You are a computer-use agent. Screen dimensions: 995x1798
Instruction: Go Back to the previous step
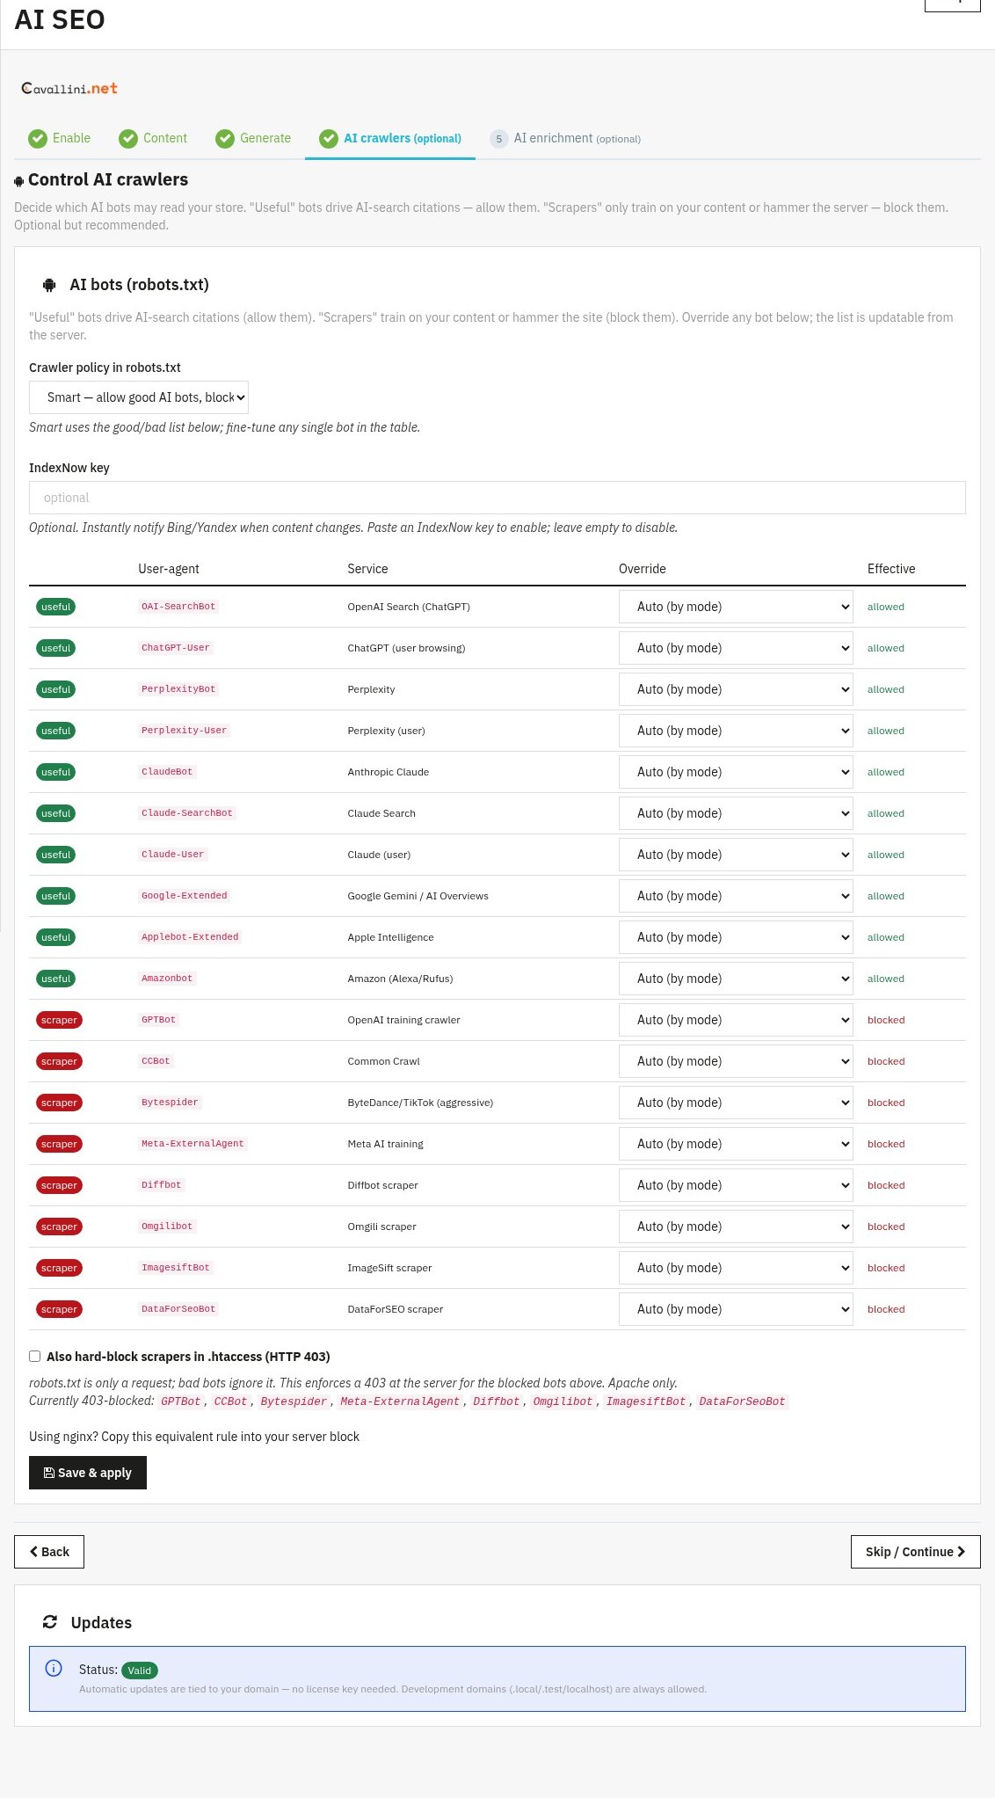point(49,1552)
